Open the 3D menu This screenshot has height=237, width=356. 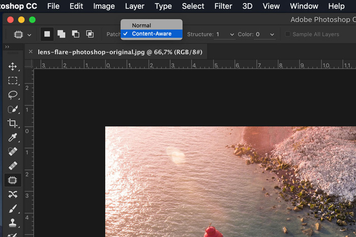(247, 6)
